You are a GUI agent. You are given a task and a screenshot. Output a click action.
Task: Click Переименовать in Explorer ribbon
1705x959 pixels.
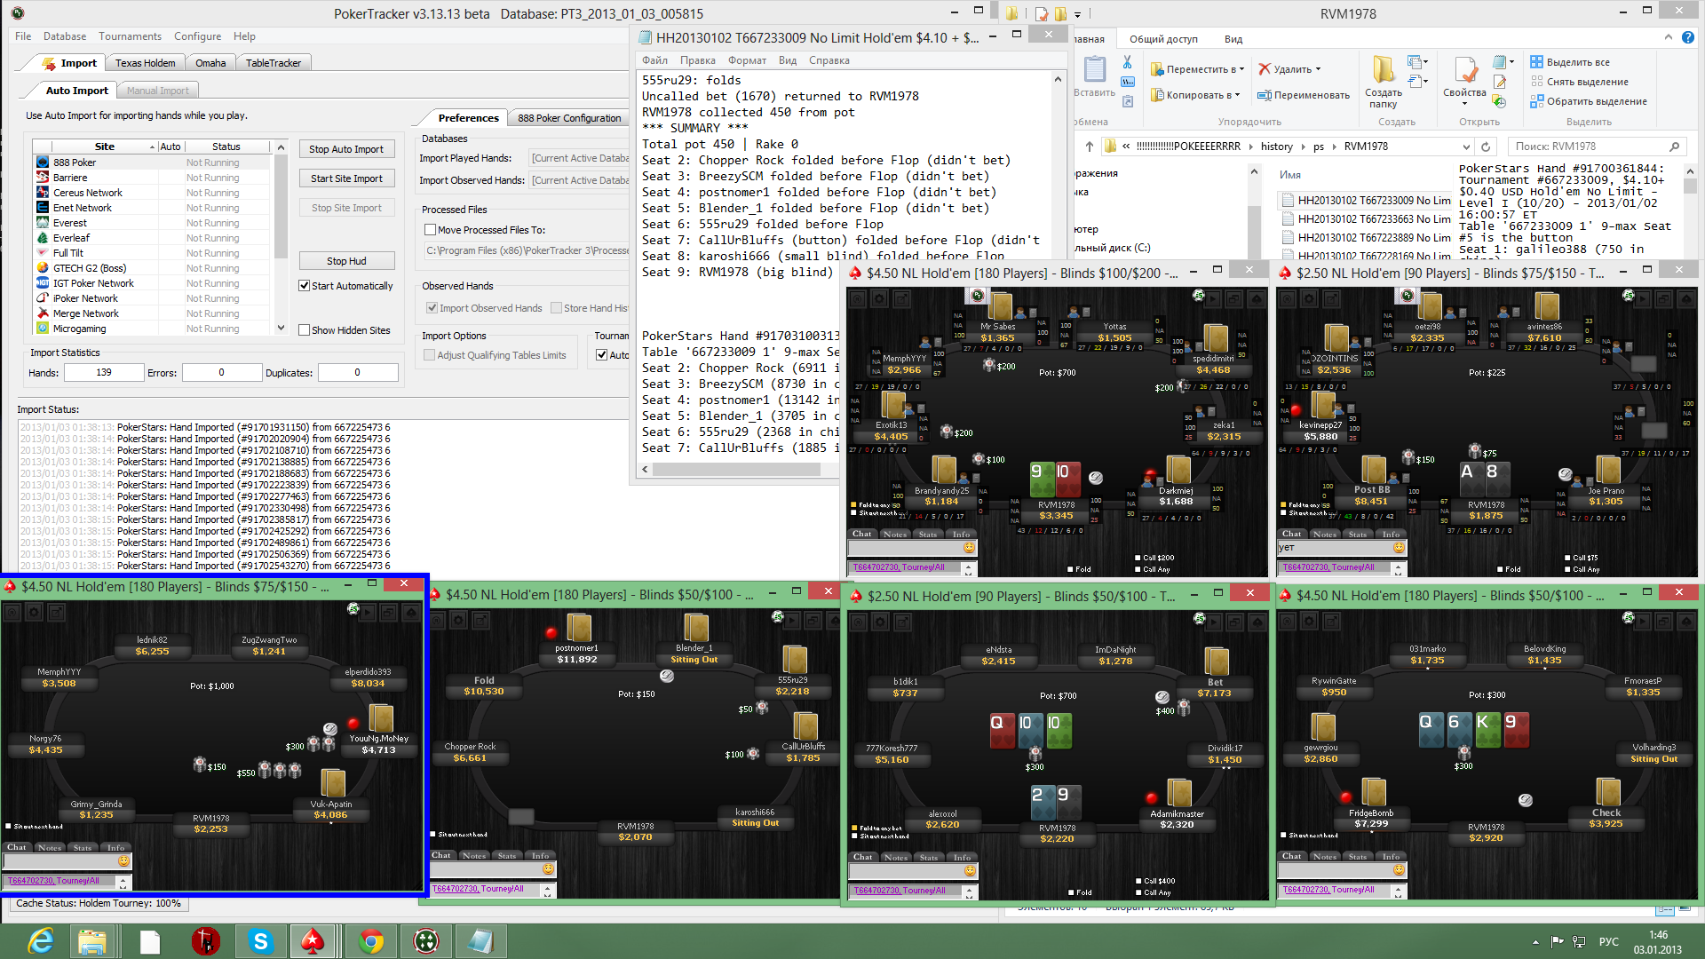coord(1304,95)
